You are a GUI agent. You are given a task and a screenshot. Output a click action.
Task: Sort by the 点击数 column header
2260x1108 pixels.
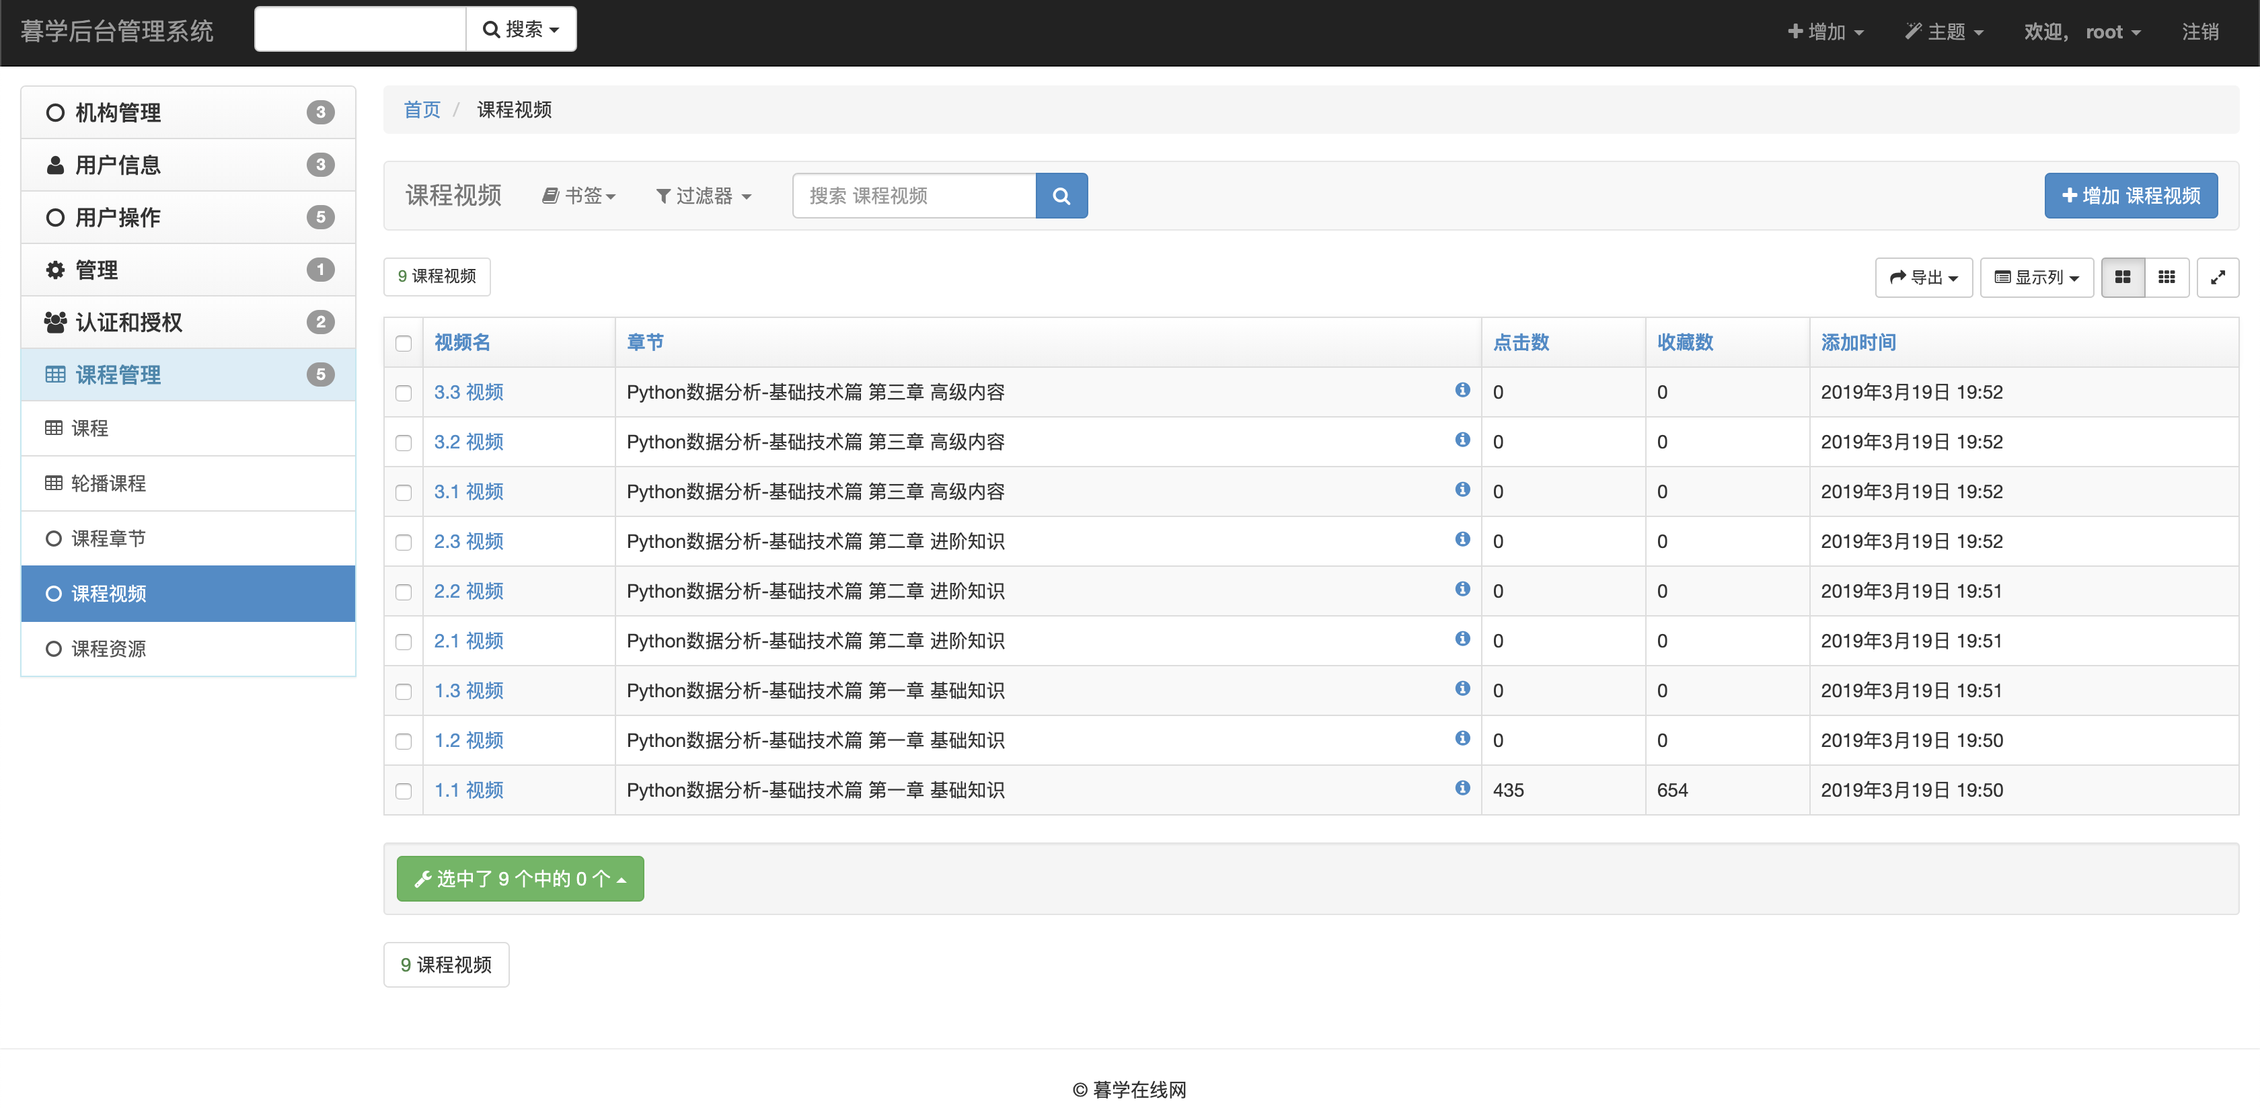[1520, 342]
